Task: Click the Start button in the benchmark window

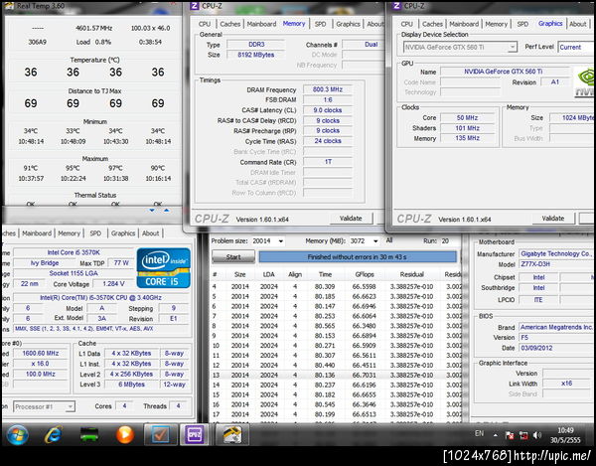Action: click(233, 257)
